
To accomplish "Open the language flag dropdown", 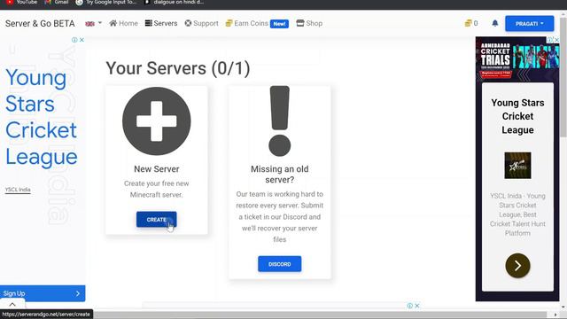I will coord(93,24).
